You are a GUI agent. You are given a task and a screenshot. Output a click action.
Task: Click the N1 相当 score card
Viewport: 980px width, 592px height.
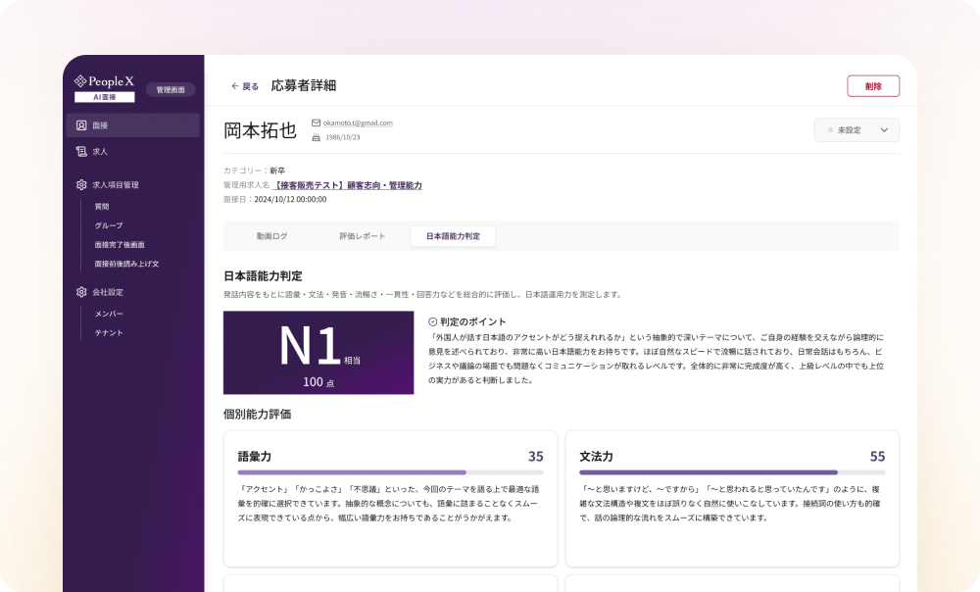click(x=318, y=353)
